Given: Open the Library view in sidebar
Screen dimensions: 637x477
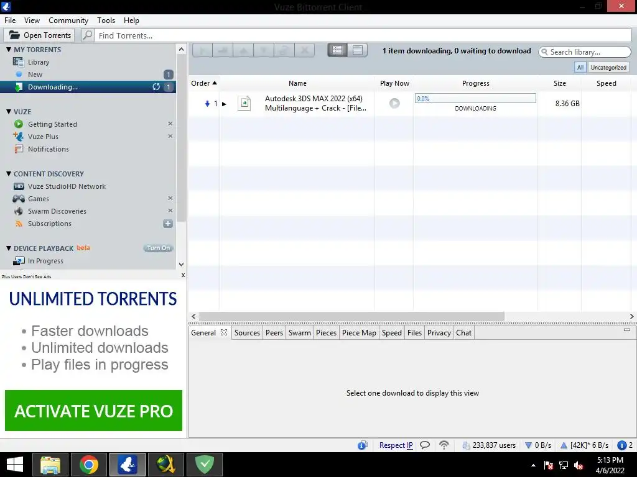Looking at the screenshot, I should [38, 62].
